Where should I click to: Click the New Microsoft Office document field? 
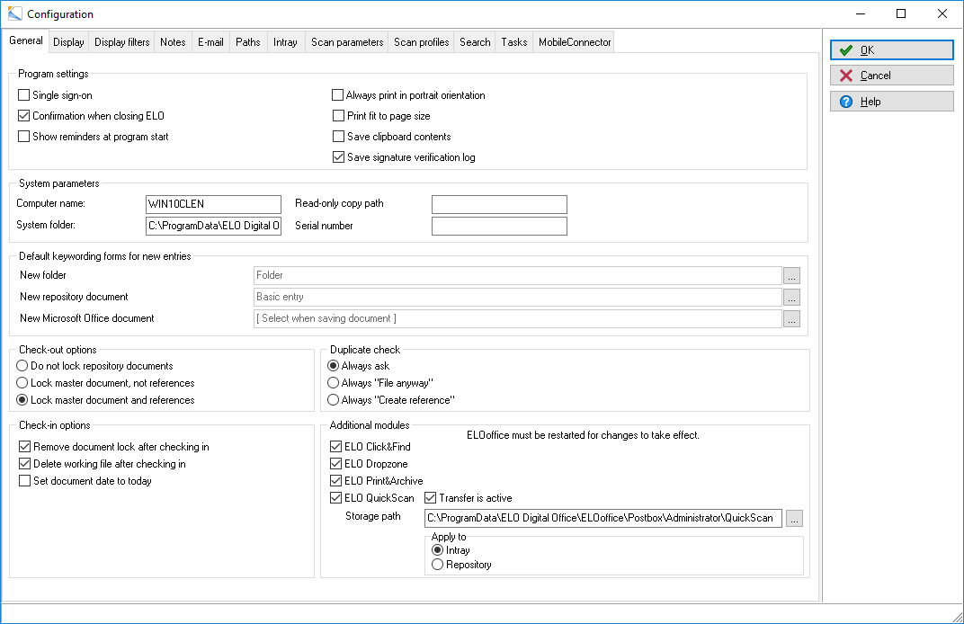[x=518, y=318]
